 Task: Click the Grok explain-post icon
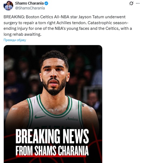tap(131, 3)
